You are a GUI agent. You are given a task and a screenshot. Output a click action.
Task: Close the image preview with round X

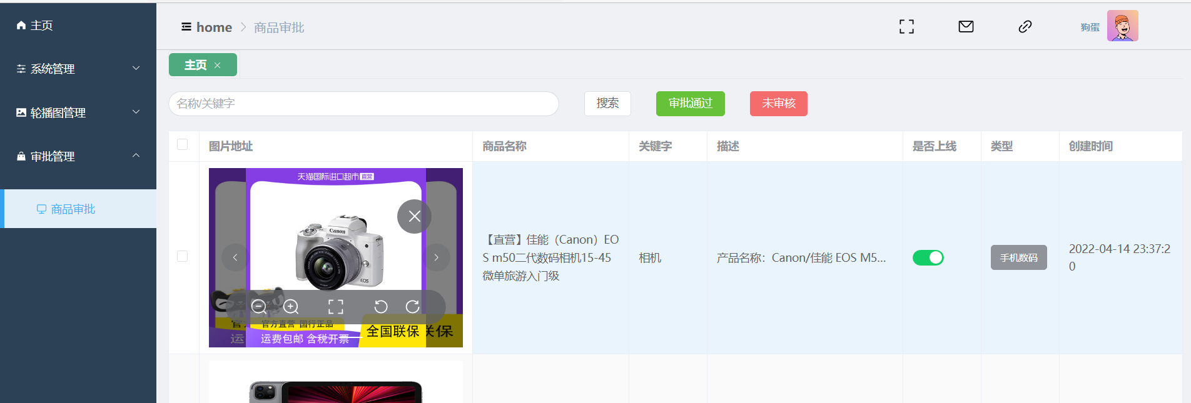(414, 216)
